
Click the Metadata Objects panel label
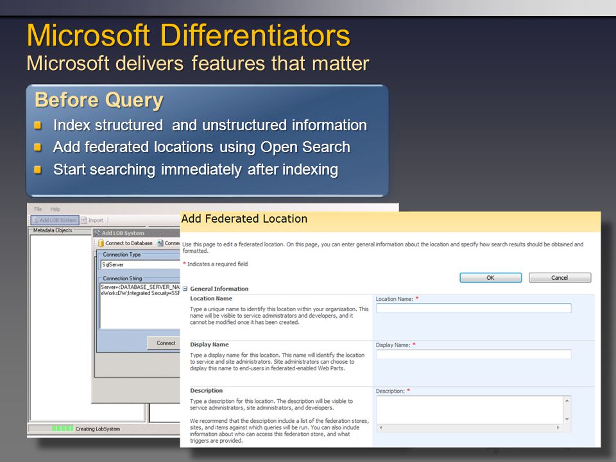53,230
